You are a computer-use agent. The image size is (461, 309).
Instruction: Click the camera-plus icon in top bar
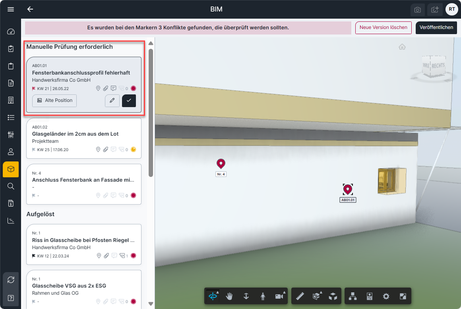point(435,10)
